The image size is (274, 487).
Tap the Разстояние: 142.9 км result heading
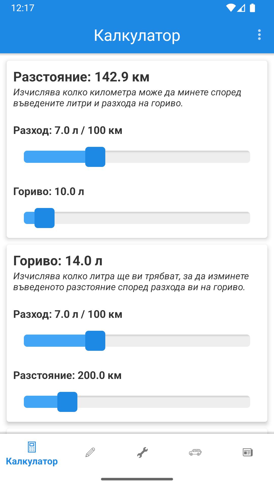point(81,77)
